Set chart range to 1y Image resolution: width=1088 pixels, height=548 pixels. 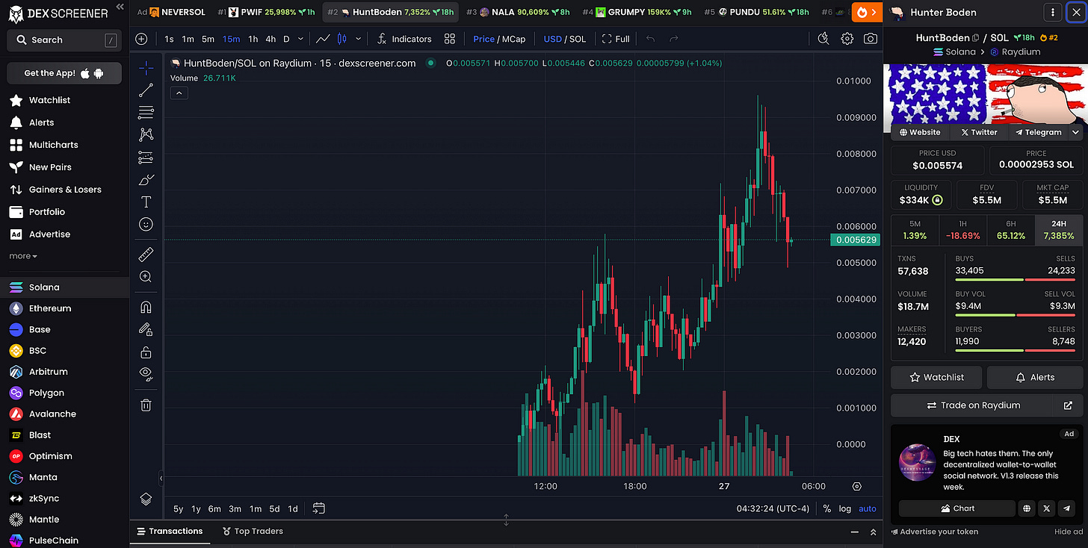coord(196,508)
